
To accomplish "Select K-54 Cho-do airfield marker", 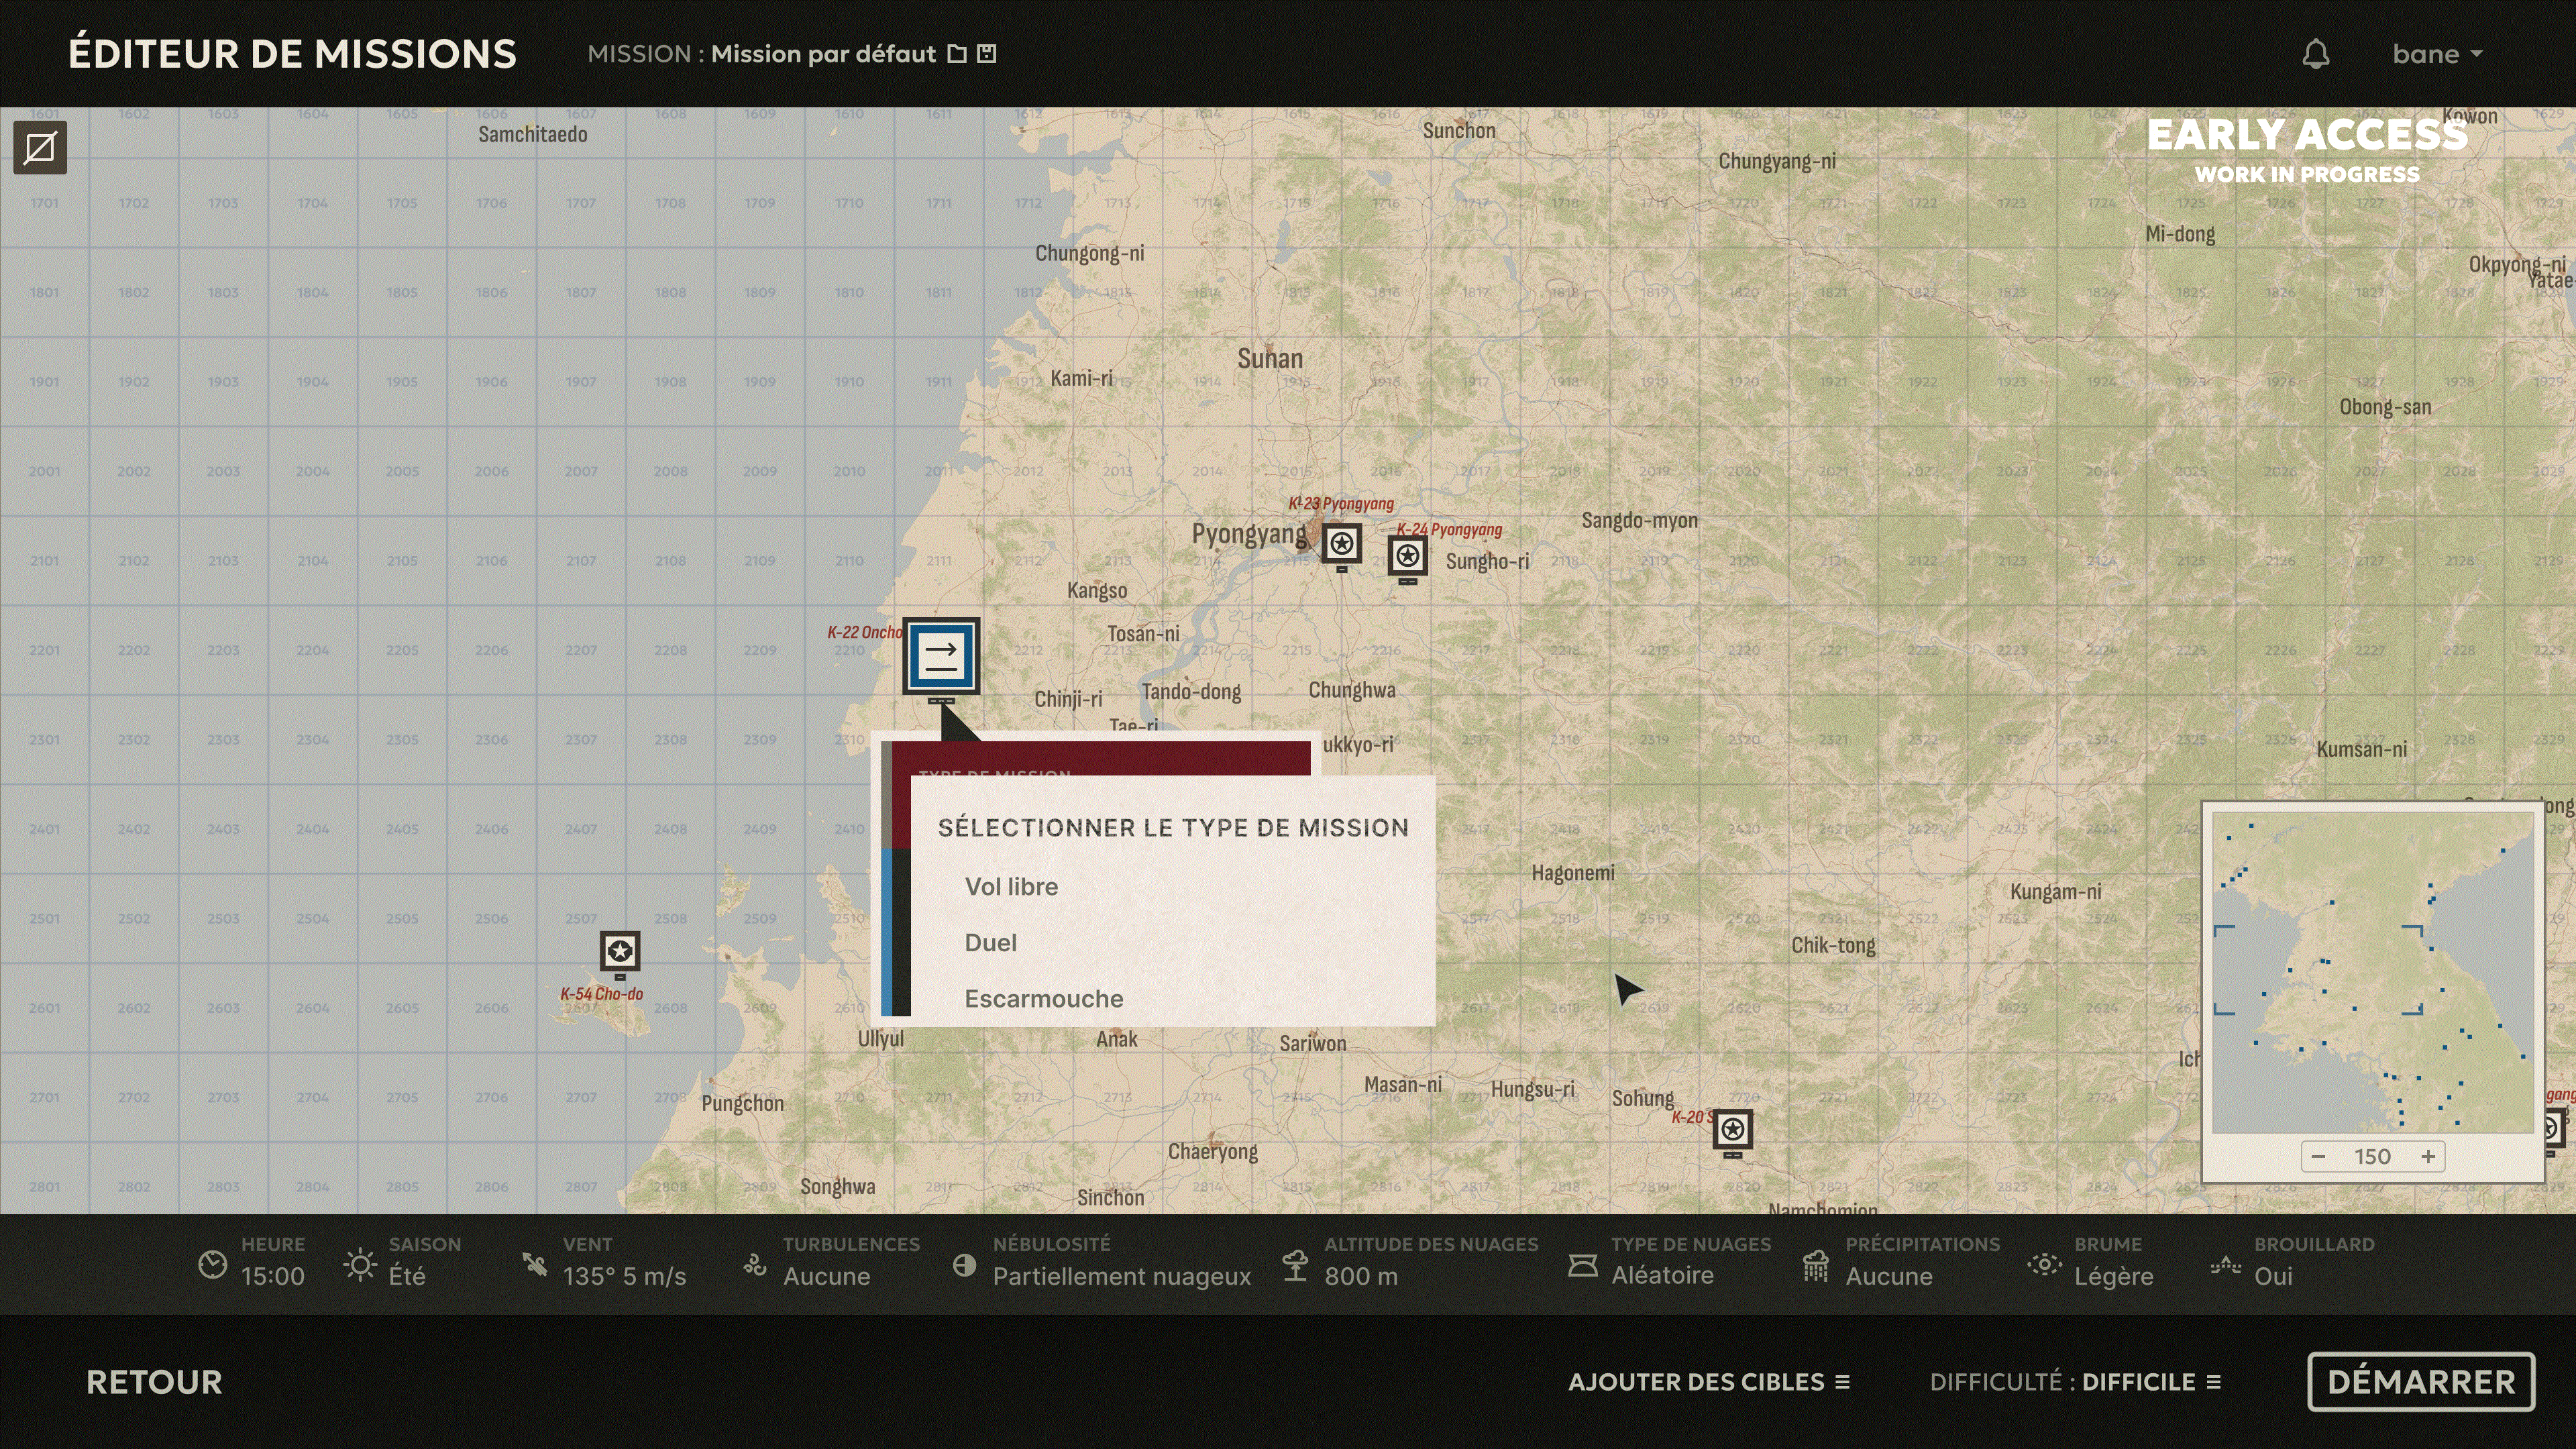I will pyautogui.click(x=620, y=953).
